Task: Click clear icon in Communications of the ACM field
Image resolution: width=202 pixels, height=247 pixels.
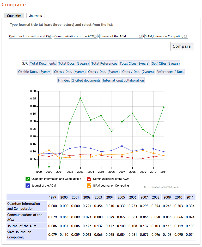Action: pyautogui.click(x=95, y=36)
